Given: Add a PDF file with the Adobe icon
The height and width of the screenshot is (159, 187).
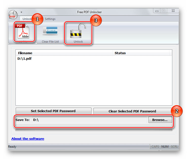Looking at the screenshot, I should [x=22, y=33].
